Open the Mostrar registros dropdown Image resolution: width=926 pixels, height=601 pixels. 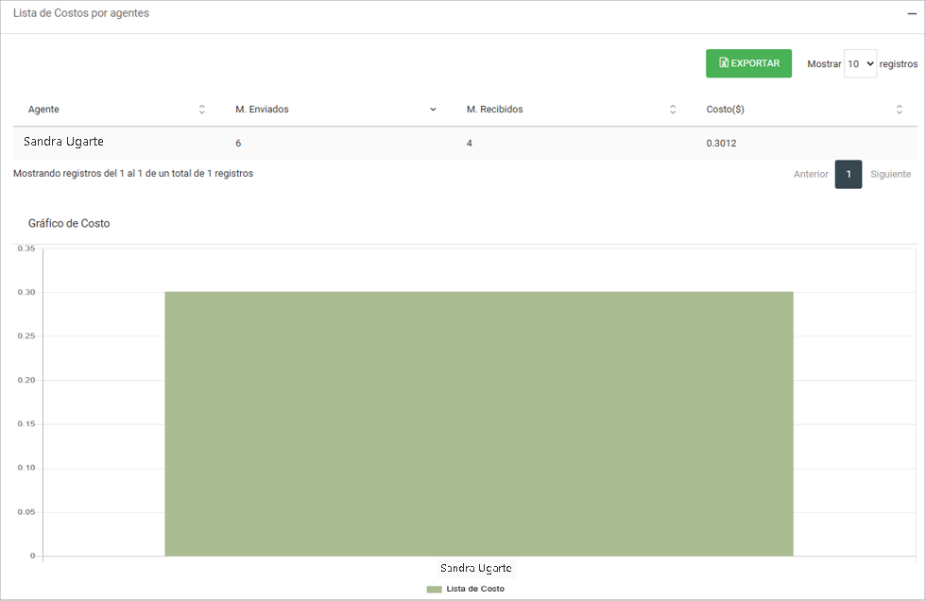tap(860, 64)
